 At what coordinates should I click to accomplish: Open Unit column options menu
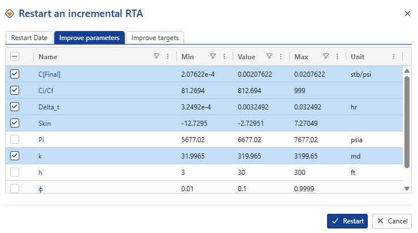394,56
